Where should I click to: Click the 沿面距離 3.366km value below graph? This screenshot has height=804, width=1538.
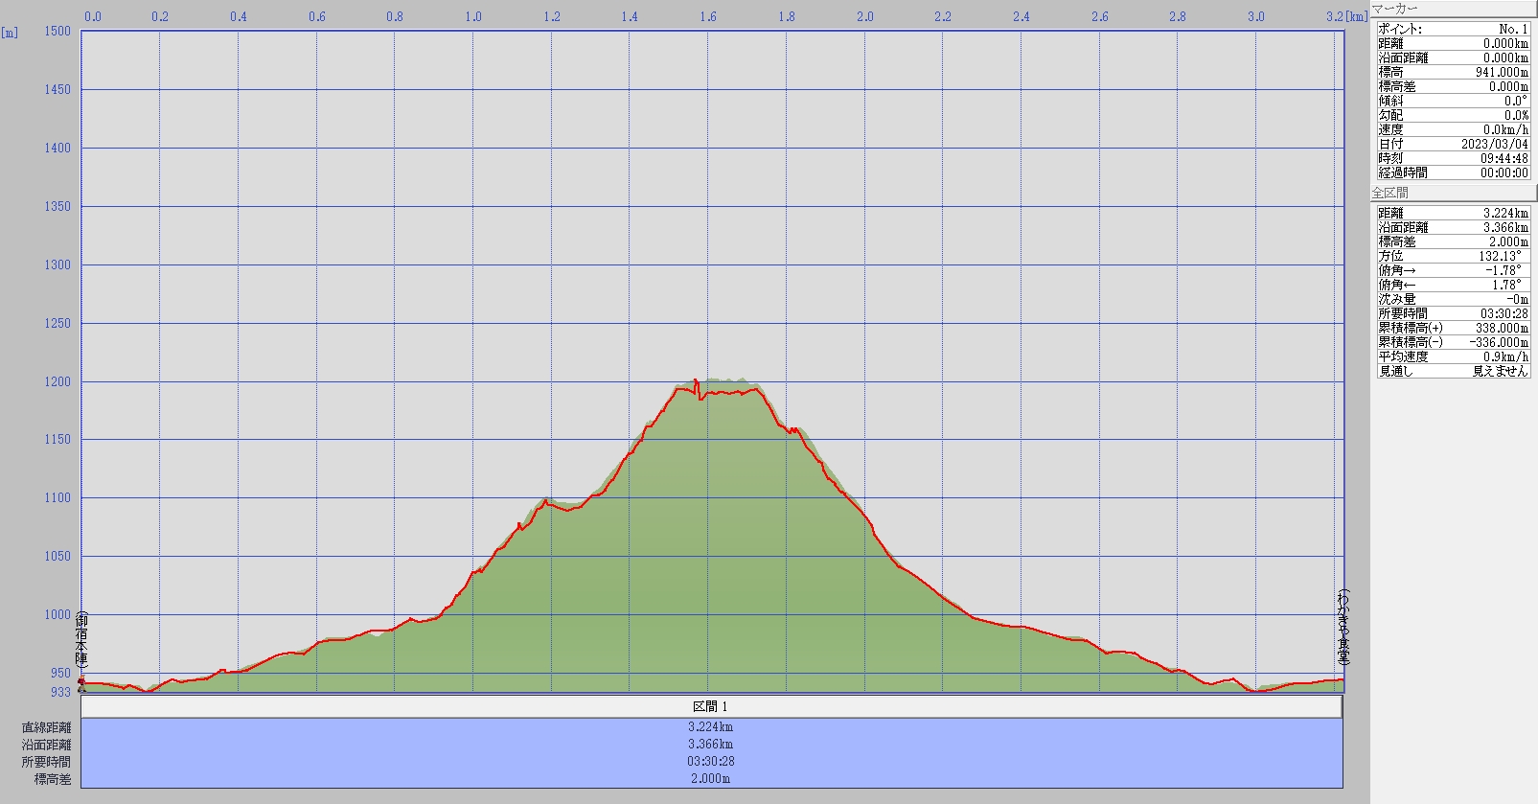(x=711, y=745)
